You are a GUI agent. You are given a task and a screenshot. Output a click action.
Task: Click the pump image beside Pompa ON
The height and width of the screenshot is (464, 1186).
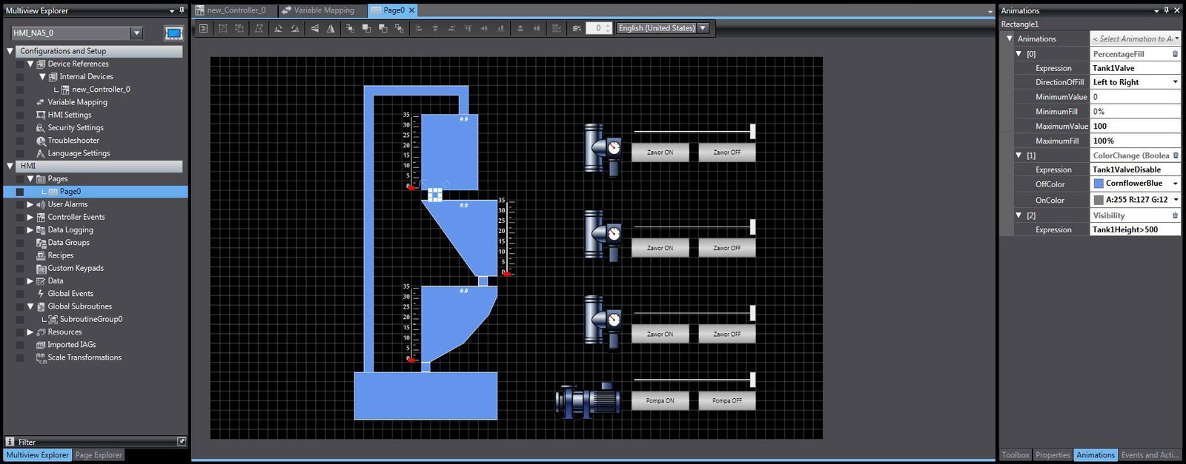pos(589,401)
